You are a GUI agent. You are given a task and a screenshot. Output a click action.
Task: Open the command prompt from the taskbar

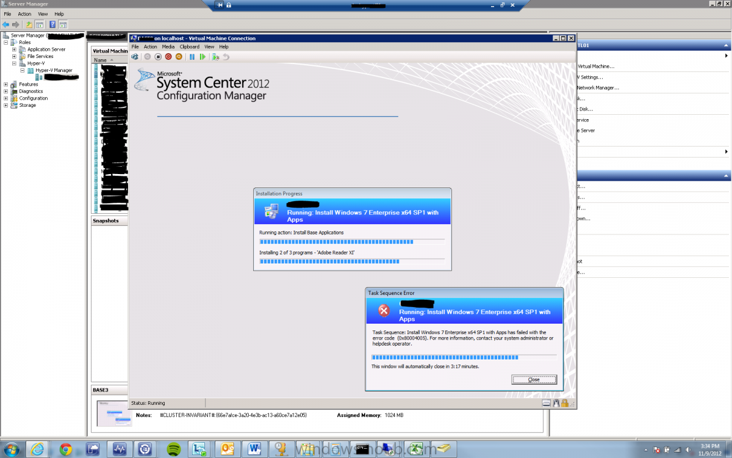[x=362, y=449]
